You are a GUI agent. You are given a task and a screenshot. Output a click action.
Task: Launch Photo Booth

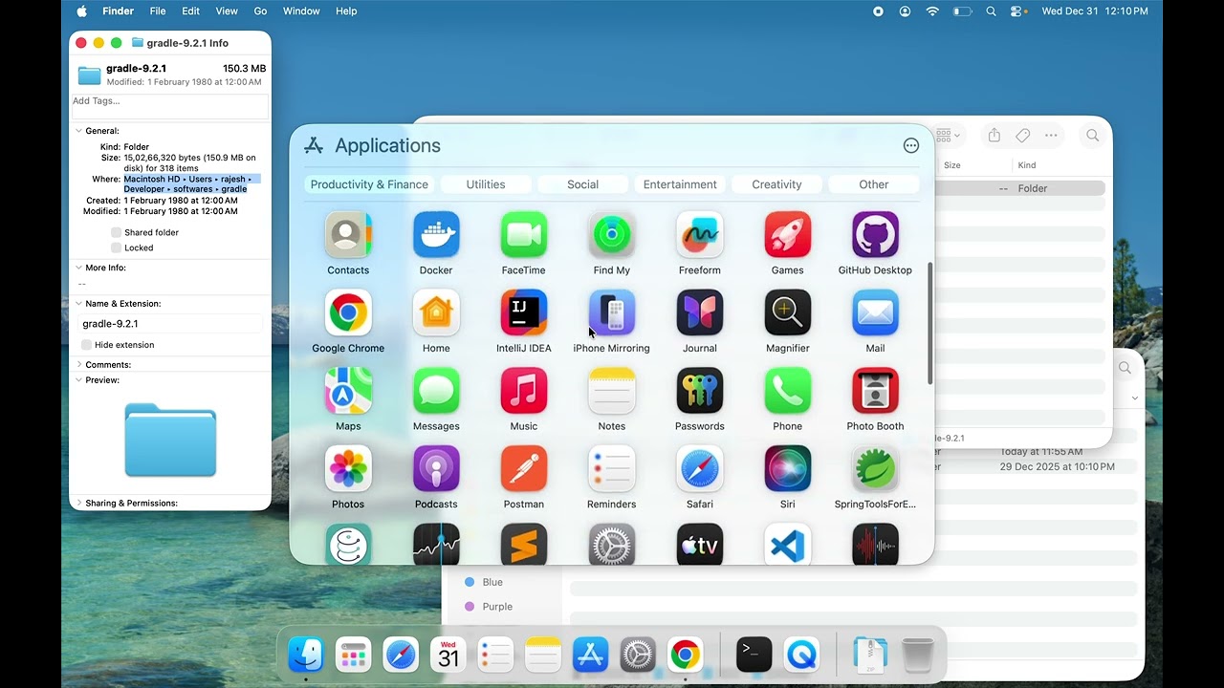[x=875, y=392]
